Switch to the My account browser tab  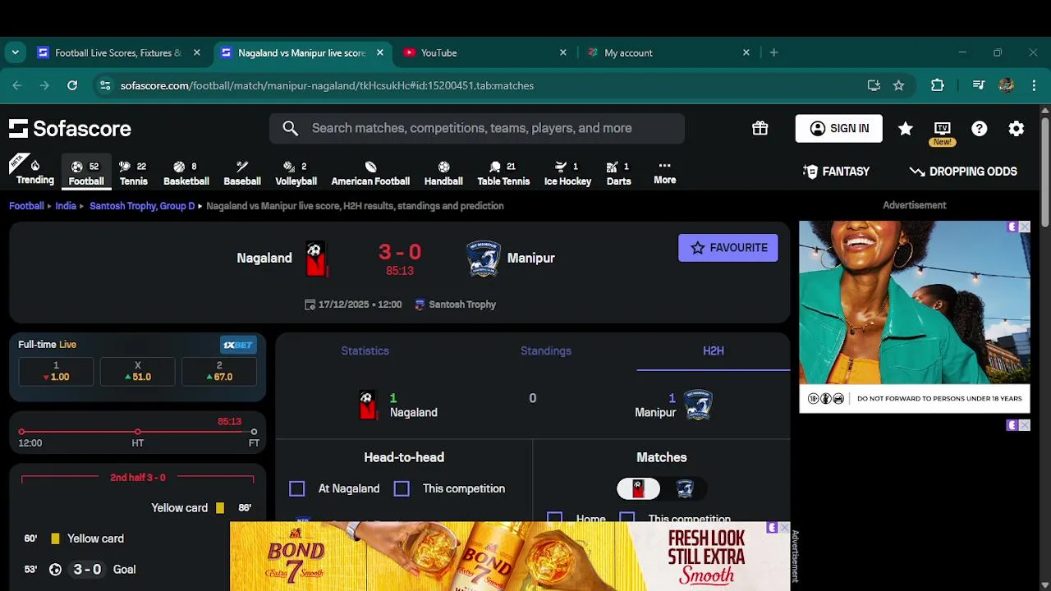point(668,53)
